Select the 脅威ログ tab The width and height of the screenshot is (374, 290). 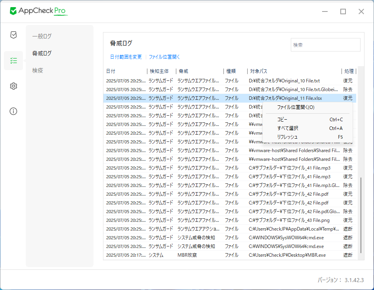pyautogui.click(x=42, y=53)
